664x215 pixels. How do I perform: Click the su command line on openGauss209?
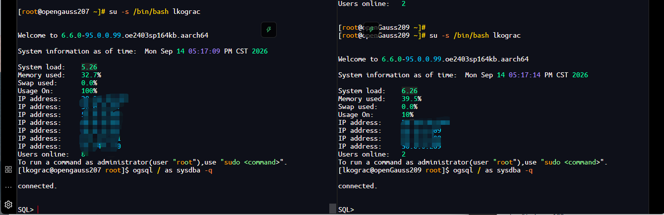tap(429, 35)
